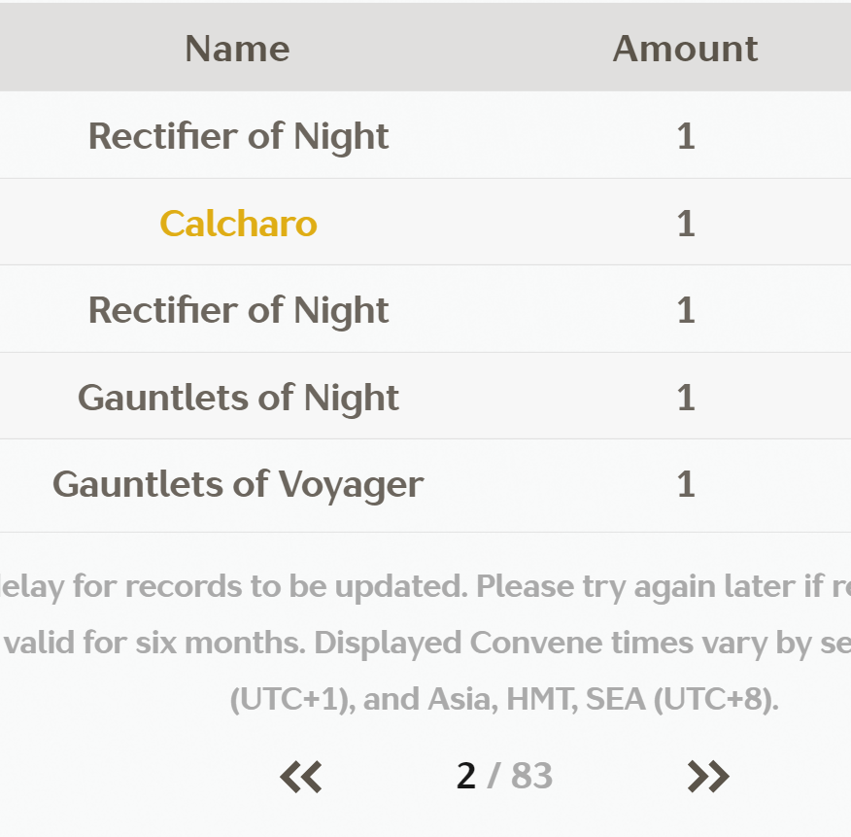
Task: Click the current page number 2
Action: click(x=466, y=776)
